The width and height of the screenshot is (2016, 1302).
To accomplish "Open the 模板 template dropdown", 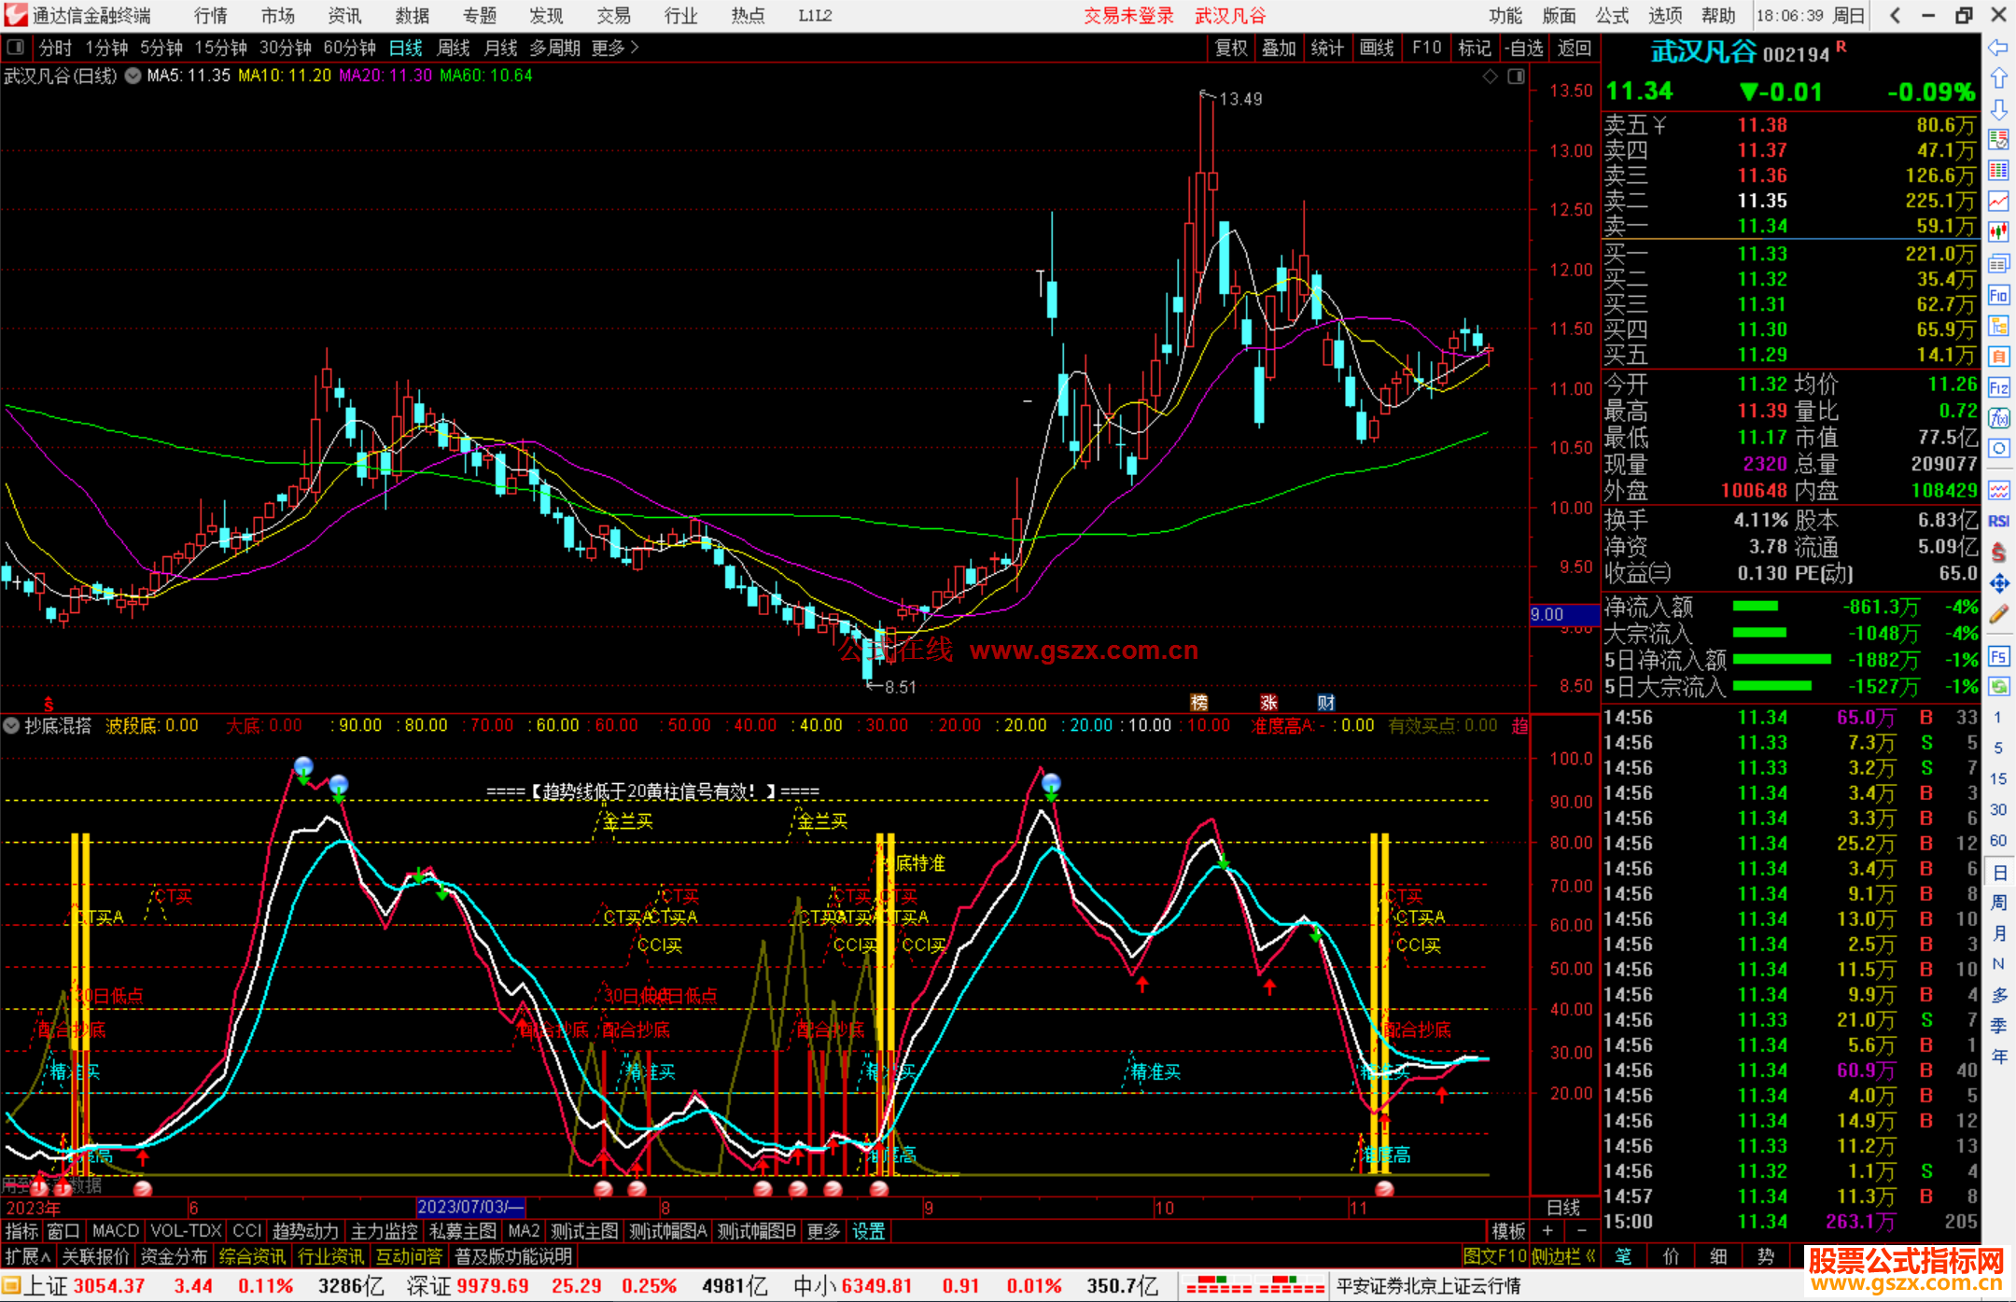I will point(1507,1231).
